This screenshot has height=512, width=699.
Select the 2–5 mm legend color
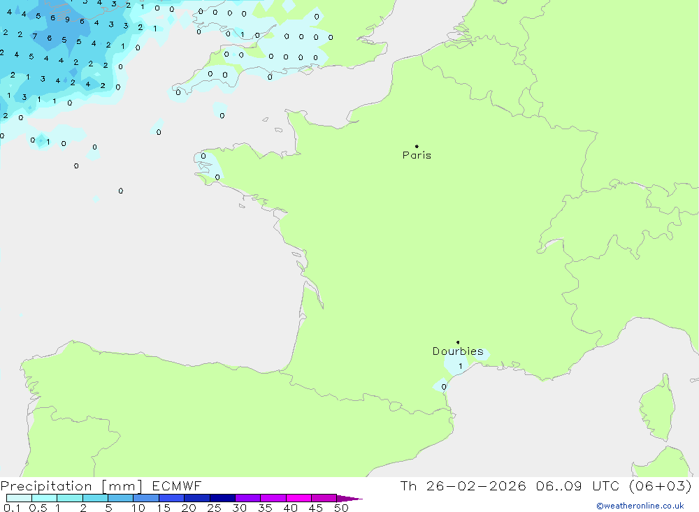95,498
